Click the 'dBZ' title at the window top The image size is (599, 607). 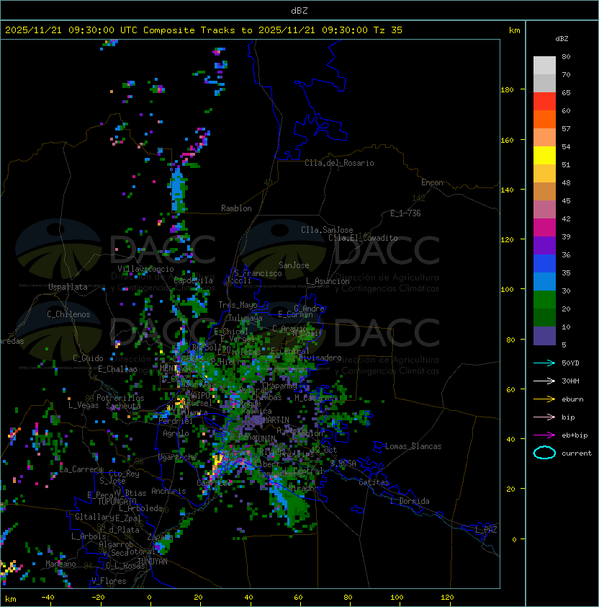coord(299,11)
